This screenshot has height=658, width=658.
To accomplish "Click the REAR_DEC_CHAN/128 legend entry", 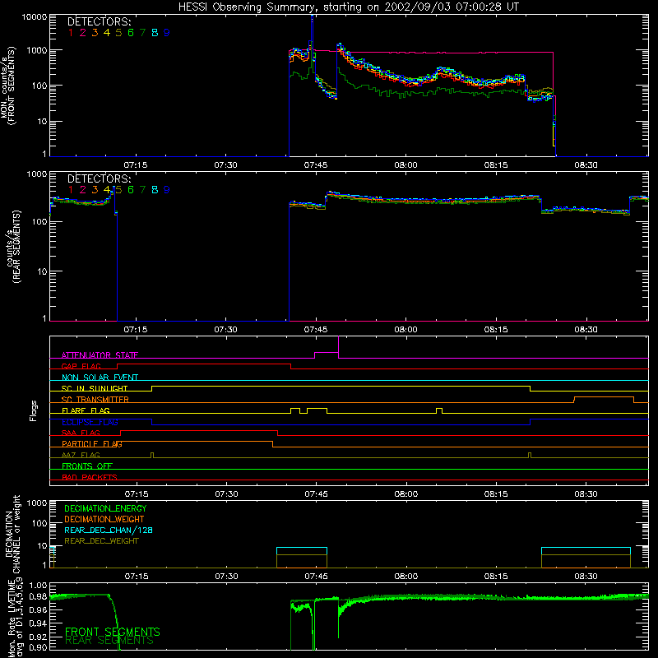I will (109, 530).
